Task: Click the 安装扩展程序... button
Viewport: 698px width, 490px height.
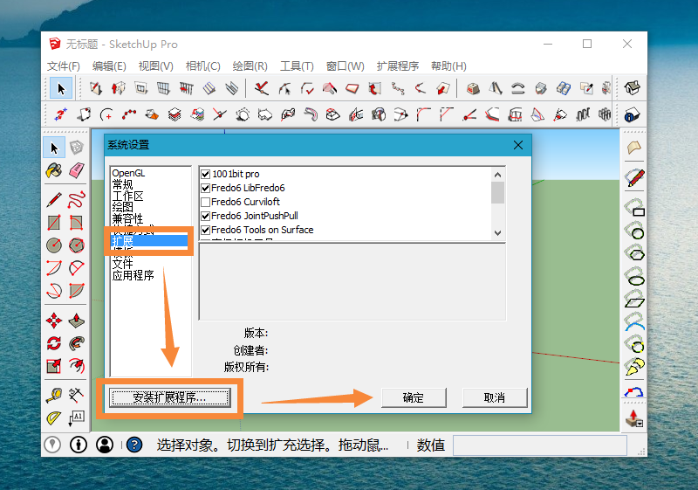Action: (169, 397)
